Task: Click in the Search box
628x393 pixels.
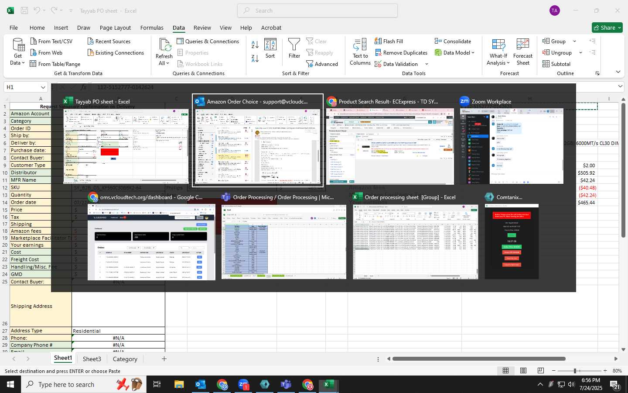Action: [x=317, y=10]
